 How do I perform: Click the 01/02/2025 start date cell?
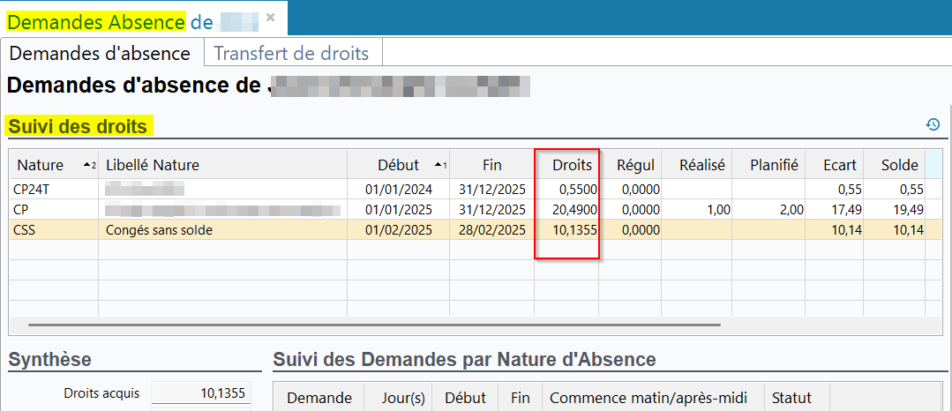pyautogui.click(x=398, y=230)
